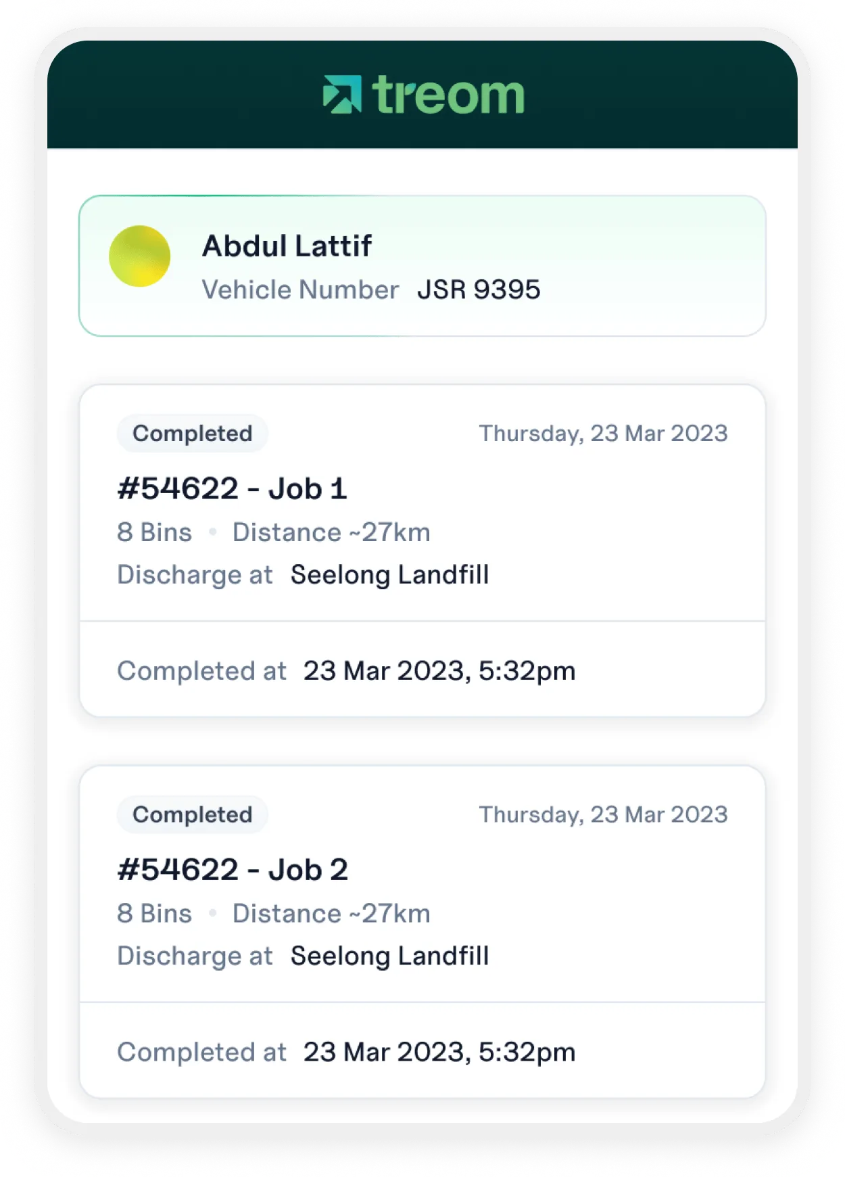Screen dimensions: 845x1177
Task: Click the treom arrow logo icon
Action: 342,94
